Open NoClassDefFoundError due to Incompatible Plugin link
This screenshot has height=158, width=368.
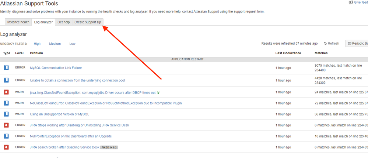pyautogui.click(x=106, y=103)
